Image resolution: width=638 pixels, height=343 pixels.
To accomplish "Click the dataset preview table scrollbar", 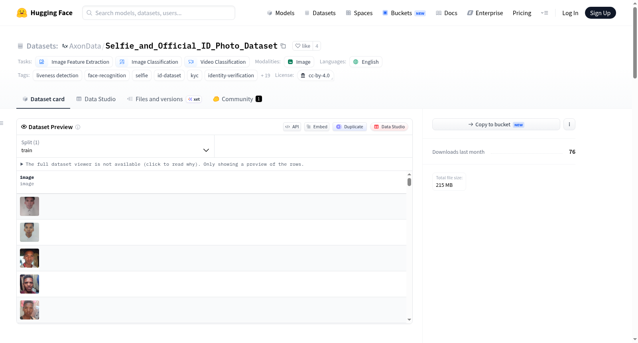I will [x=409, y=182].
